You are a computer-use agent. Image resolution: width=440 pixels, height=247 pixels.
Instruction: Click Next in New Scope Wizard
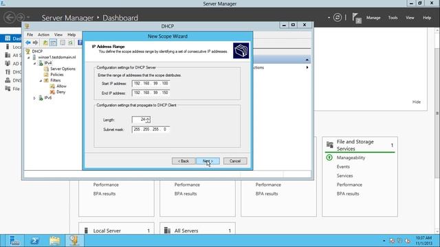pos(208,161)
